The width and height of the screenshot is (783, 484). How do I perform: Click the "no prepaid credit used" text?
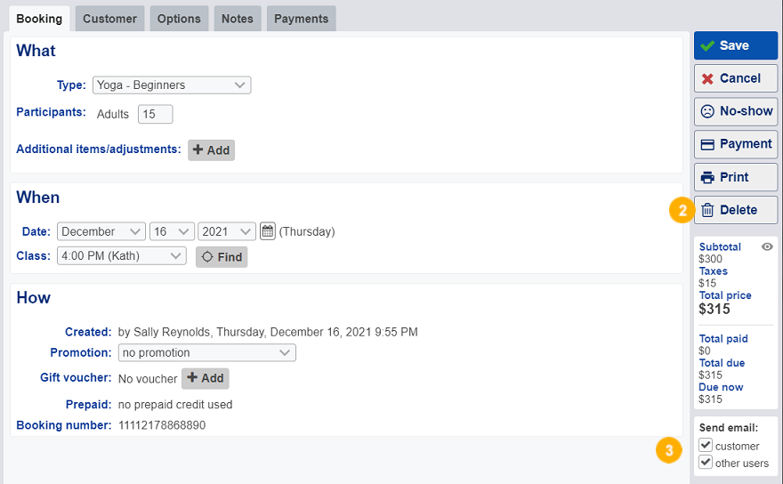[x=175, y=405]
